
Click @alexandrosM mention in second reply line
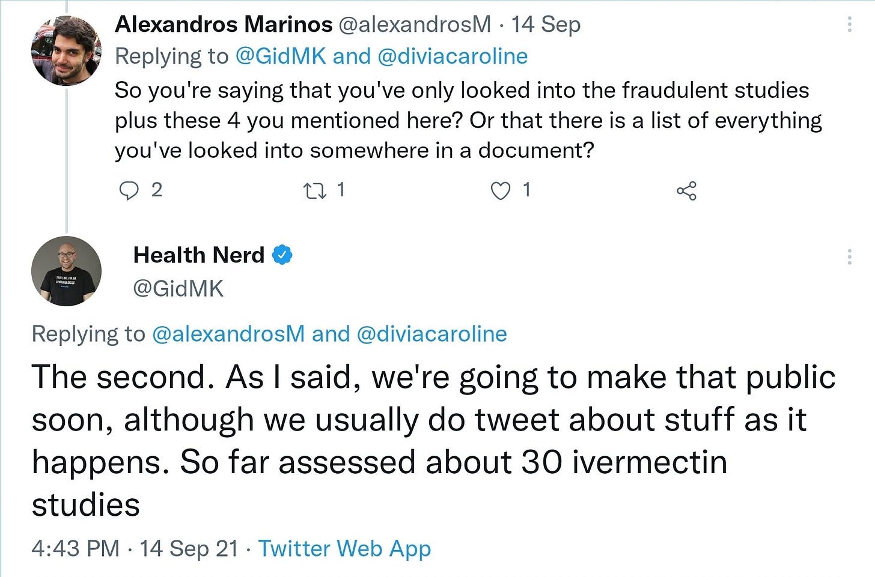(229, 334)
